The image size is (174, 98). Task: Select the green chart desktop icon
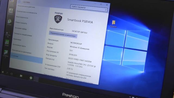[x=7, y=43]
